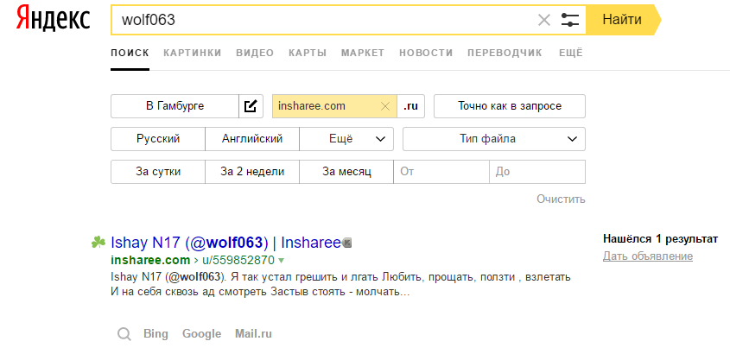
Task: Click the Дать объявление link
Action: [x=648, y=256]
